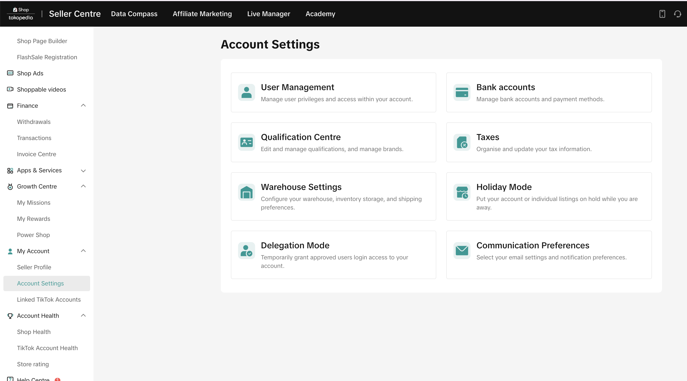Collapse the Growth Centre chevron
This screenshot has height=381, width=687.
[x=83, y=186]
